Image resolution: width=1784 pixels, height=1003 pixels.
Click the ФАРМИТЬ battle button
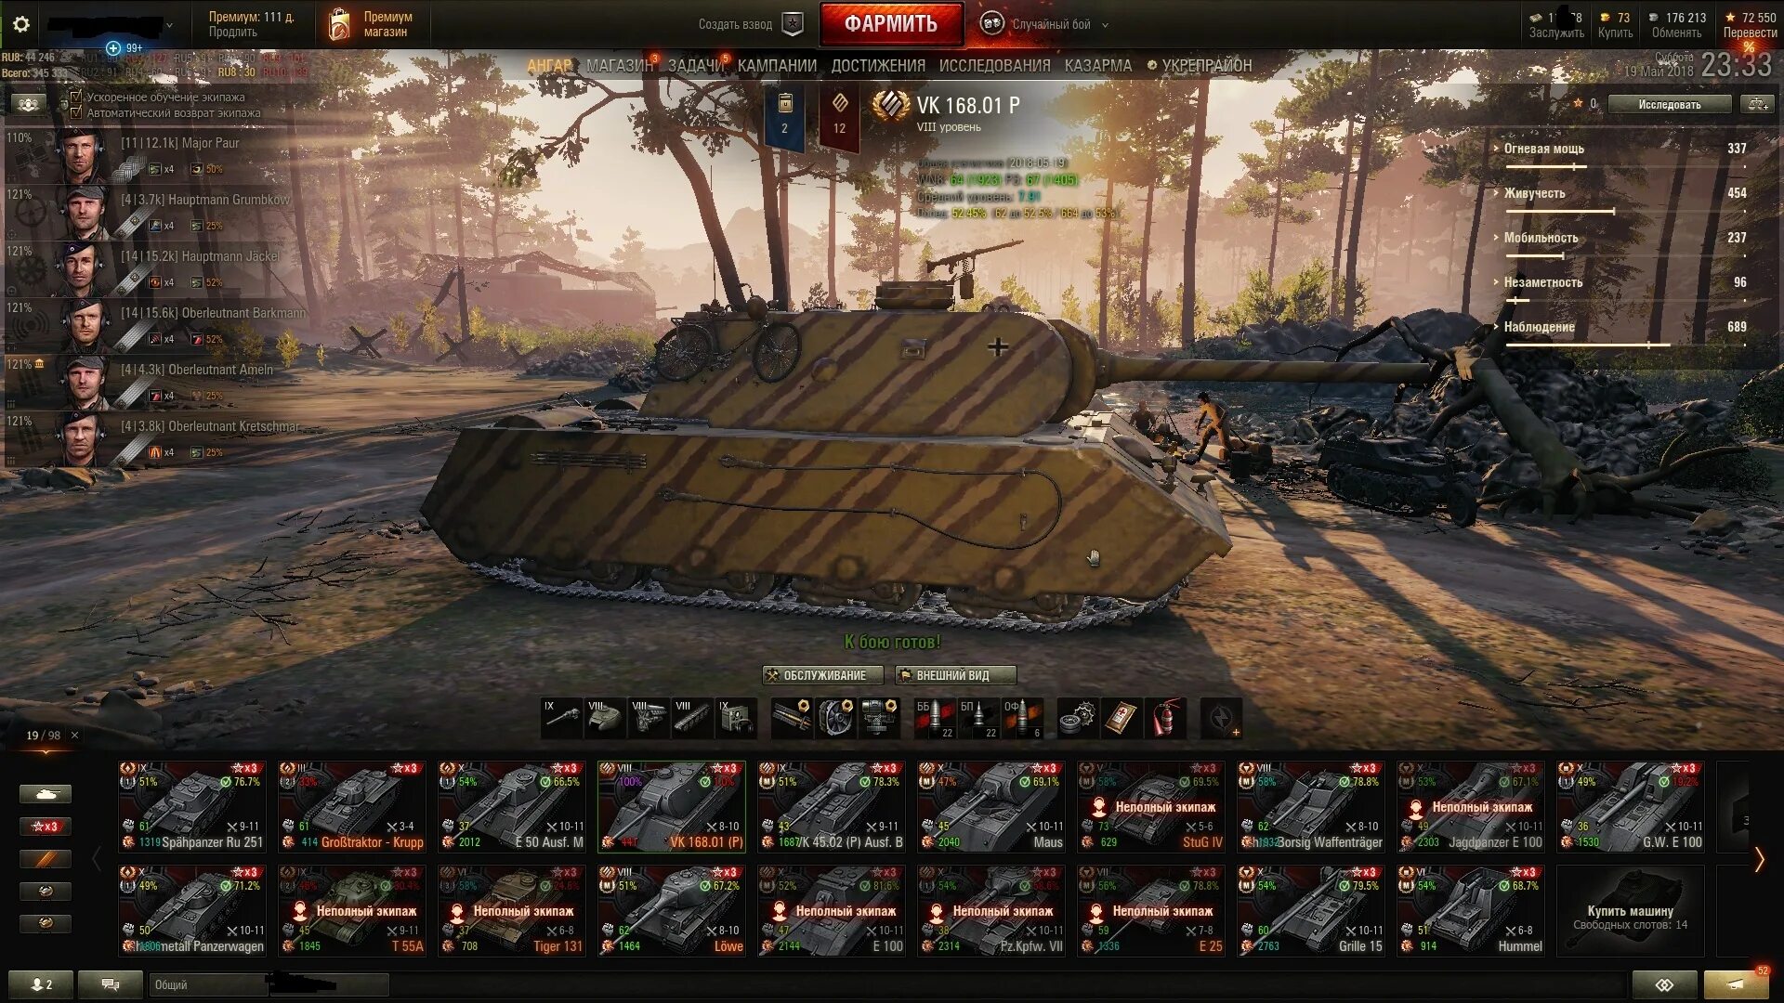coord(891,24)
